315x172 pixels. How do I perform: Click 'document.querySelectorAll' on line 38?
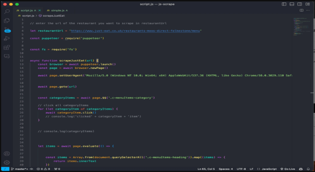pyautogui.click(x=118, y=157)
